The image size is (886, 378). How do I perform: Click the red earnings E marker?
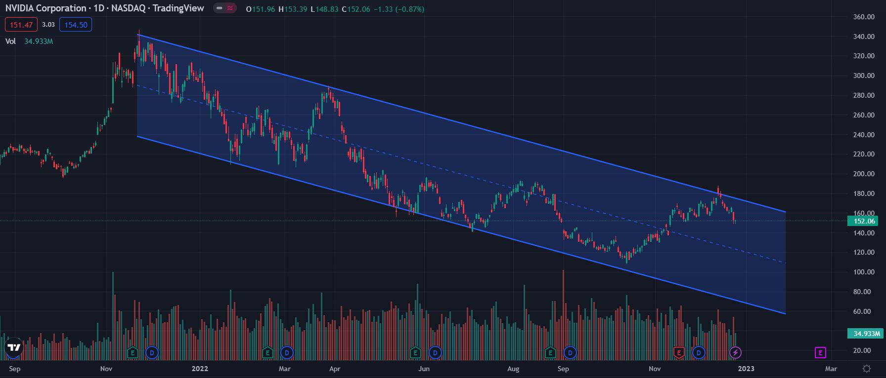tap(679, 352)
